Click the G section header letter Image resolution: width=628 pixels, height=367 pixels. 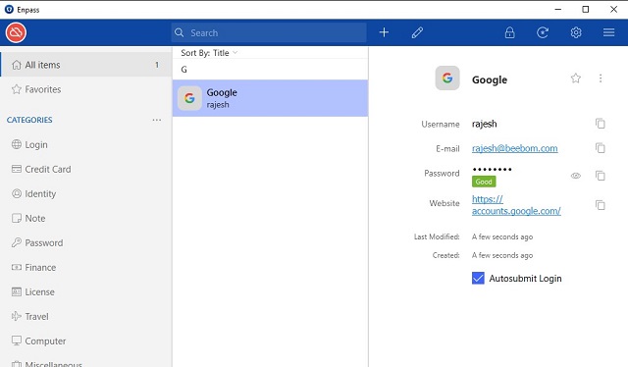[x=183, y=70]
